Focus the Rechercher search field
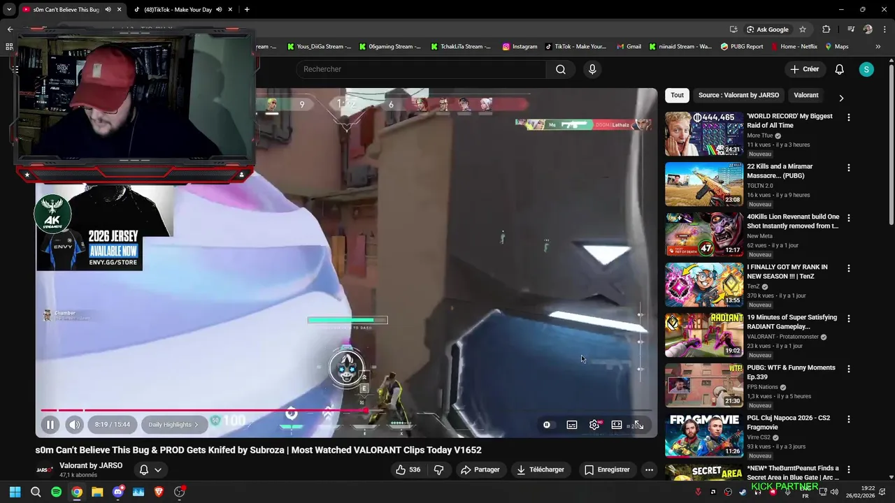The image size is (895, 503). pyautogui.click(x=422, y=69)
